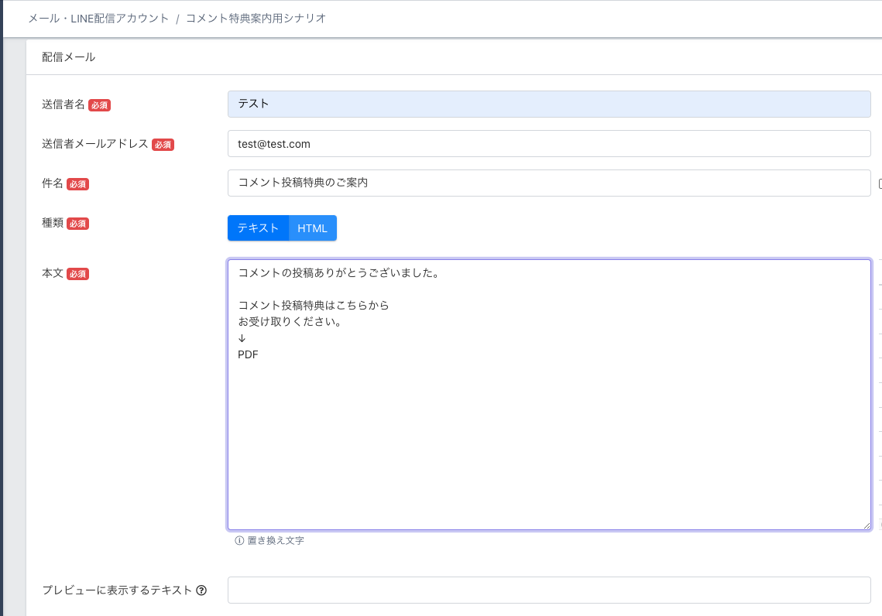The image size is (882, 616).
Task: Open the メール・LINE配信アカウント breadcrumb
Action: click(98, 19)
